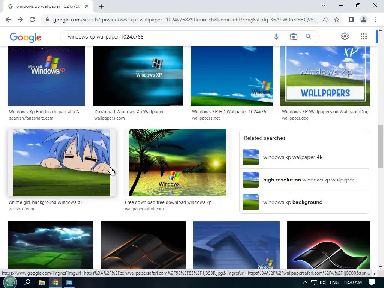Search related 'windows xp background'
Screen dimensions: 384x288
click(304, 202)
